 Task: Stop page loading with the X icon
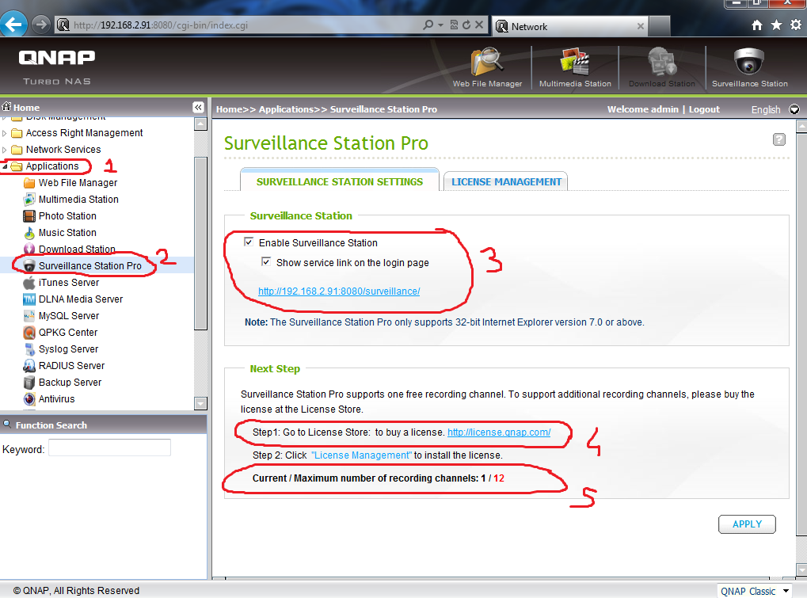tap(478, 25)
